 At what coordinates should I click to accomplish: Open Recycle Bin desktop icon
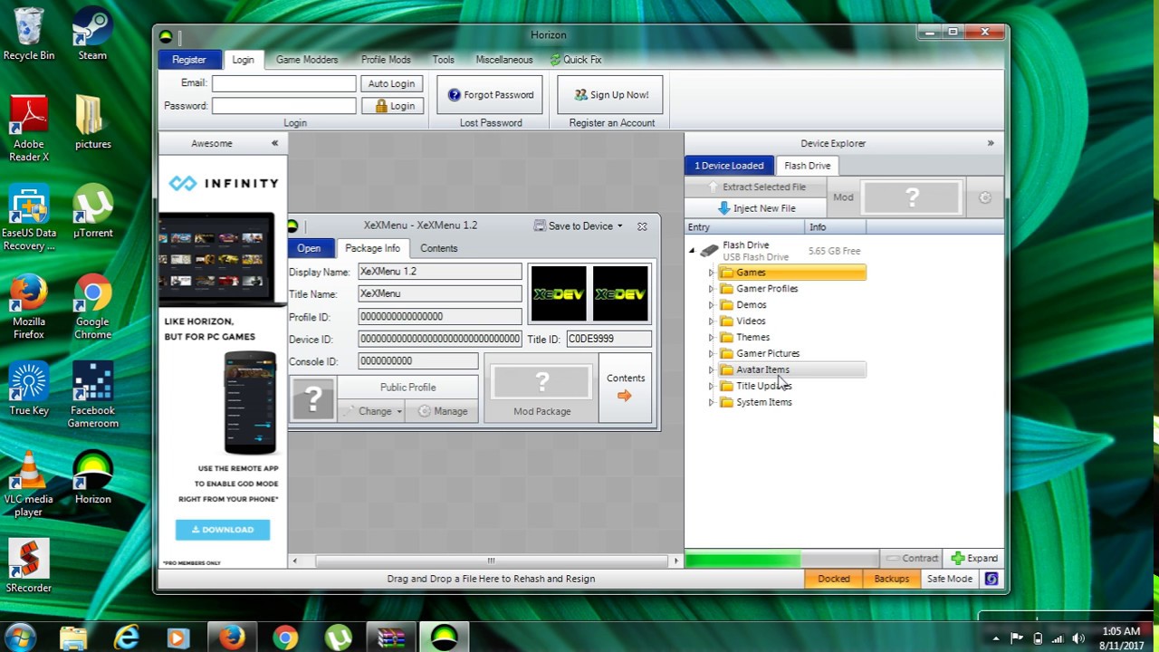tap(29, 34)
